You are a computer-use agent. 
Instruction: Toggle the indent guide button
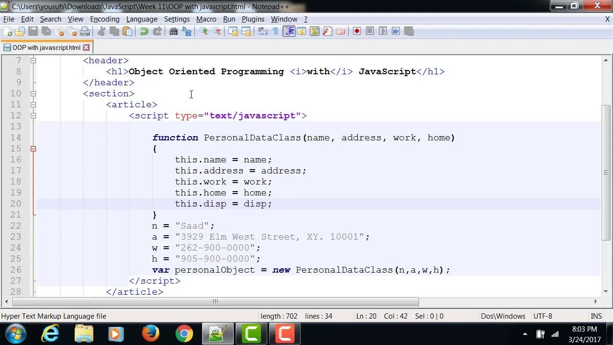click(x=289, y=32)
